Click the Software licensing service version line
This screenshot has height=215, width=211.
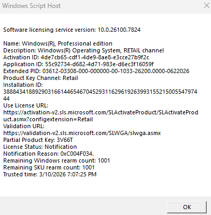click(x=72, y=30)
